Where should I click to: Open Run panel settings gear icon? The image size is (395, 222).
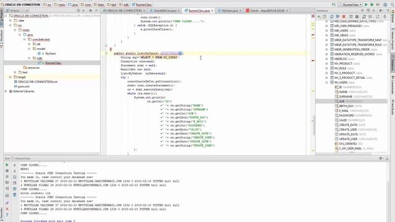pos(381,158)
